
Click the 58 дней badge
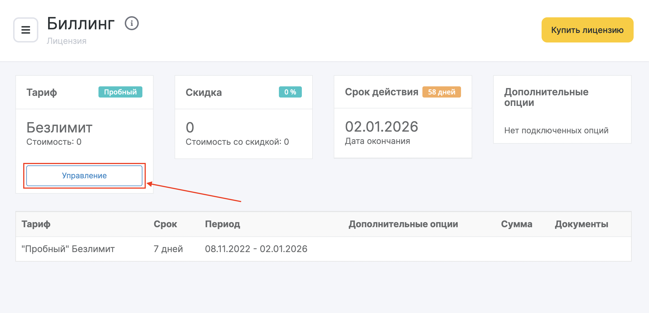pyautogui.click(x=441, y=92)
